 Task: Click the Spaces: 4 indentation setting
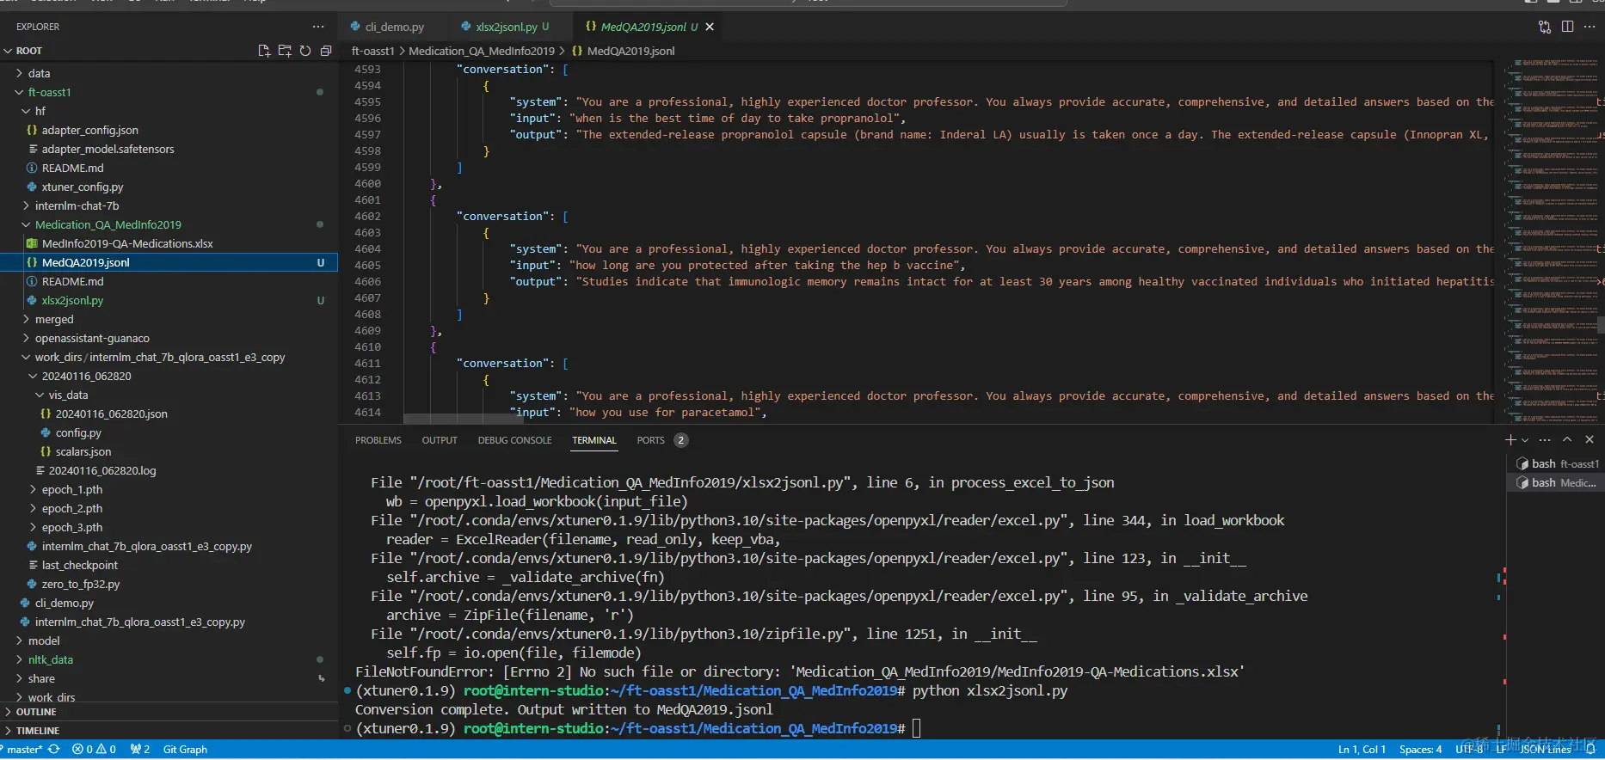1420,750
